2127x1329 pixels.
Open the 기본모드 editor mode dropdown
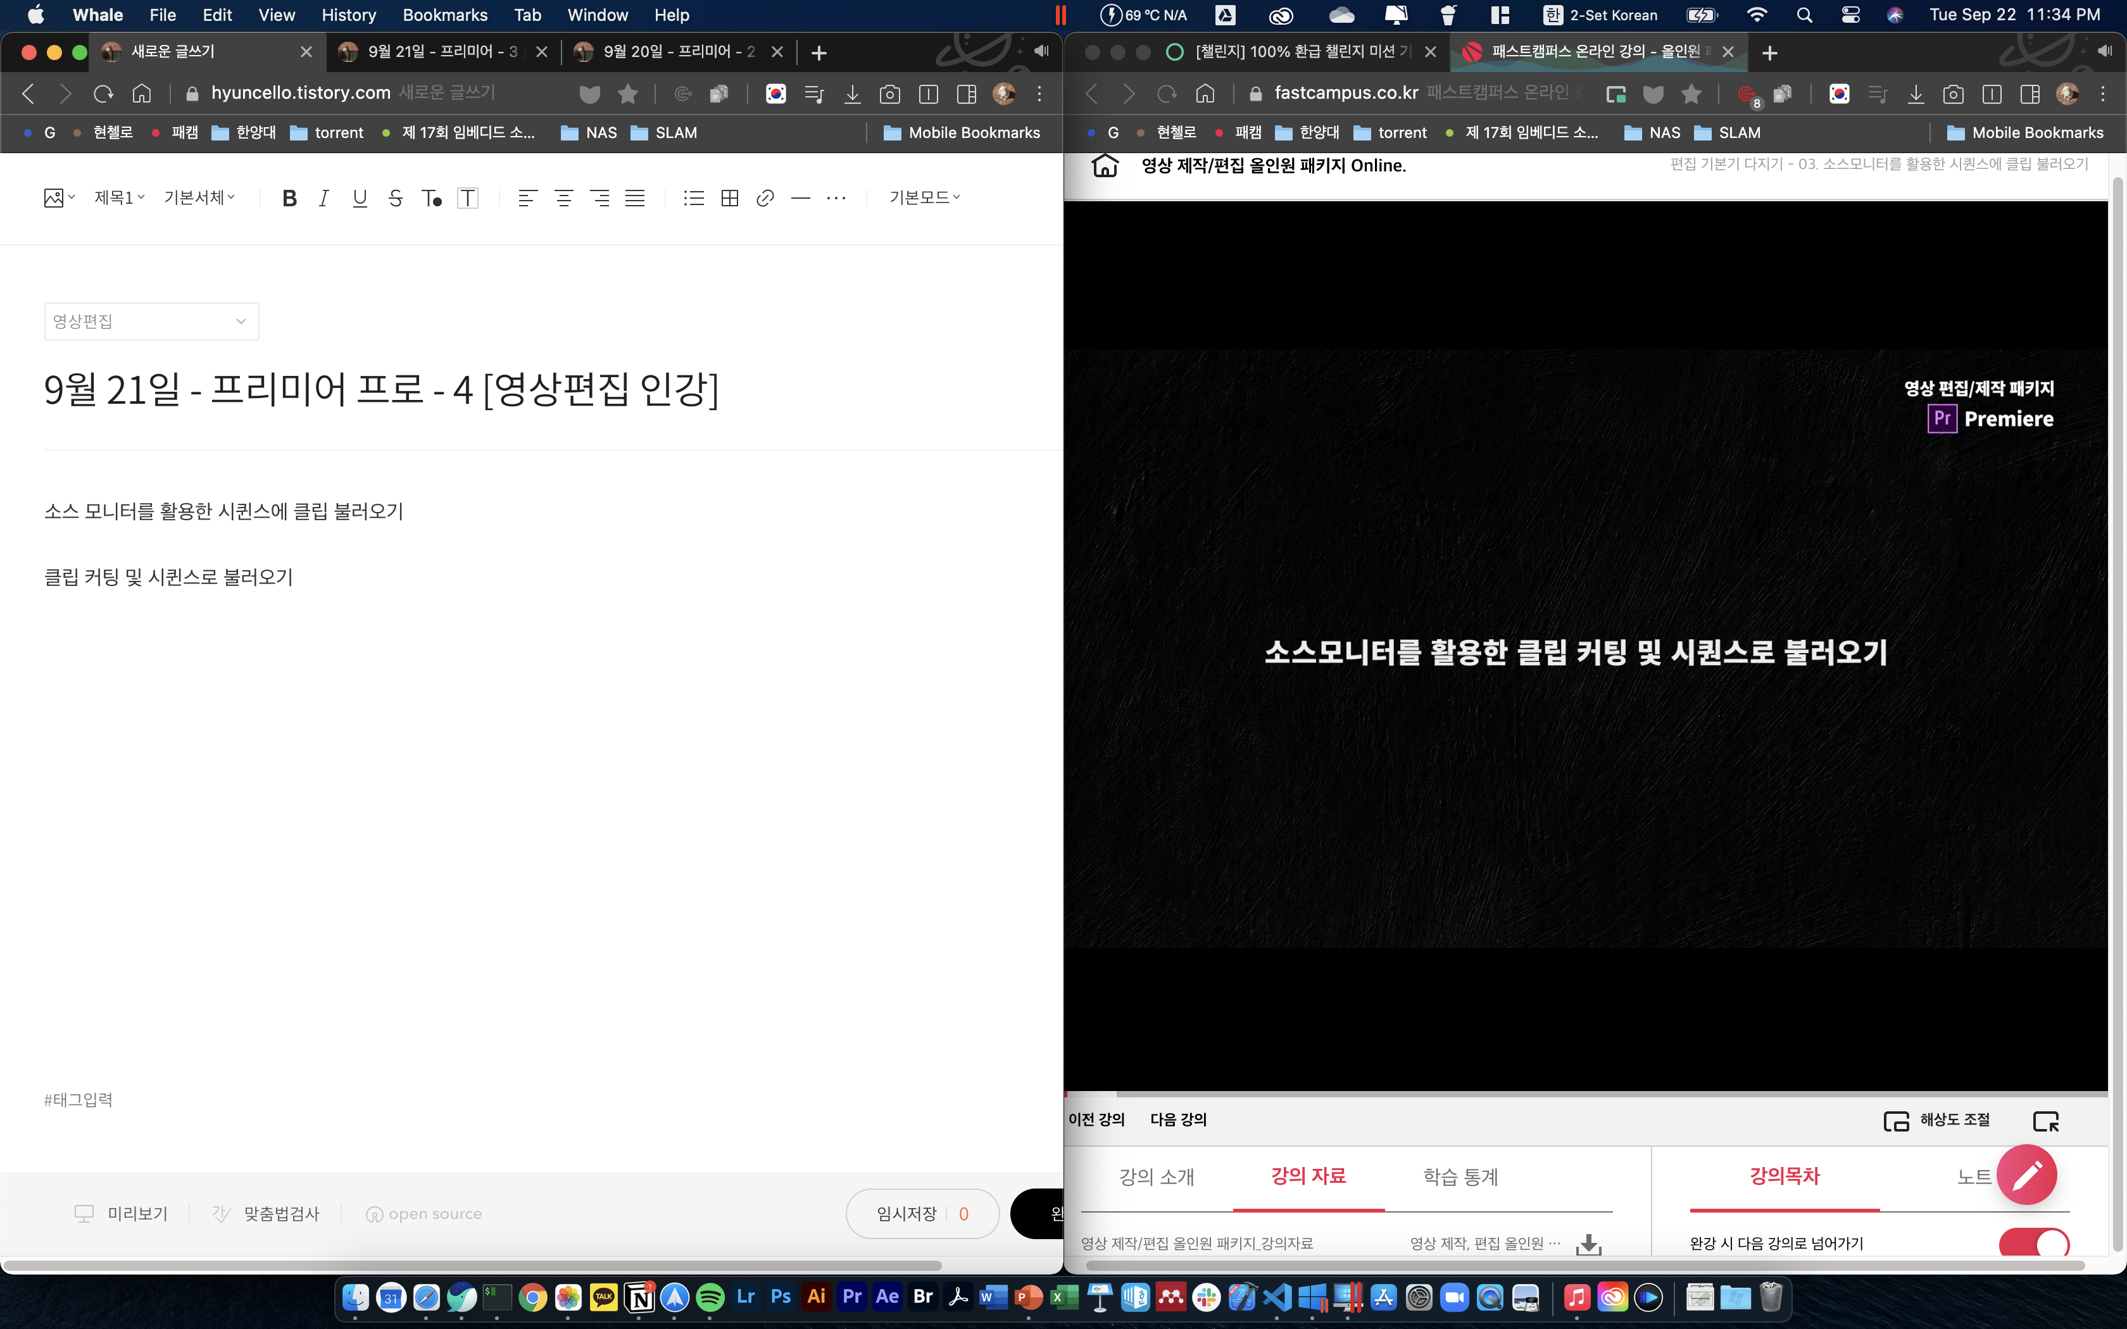[x=925, y=197]
